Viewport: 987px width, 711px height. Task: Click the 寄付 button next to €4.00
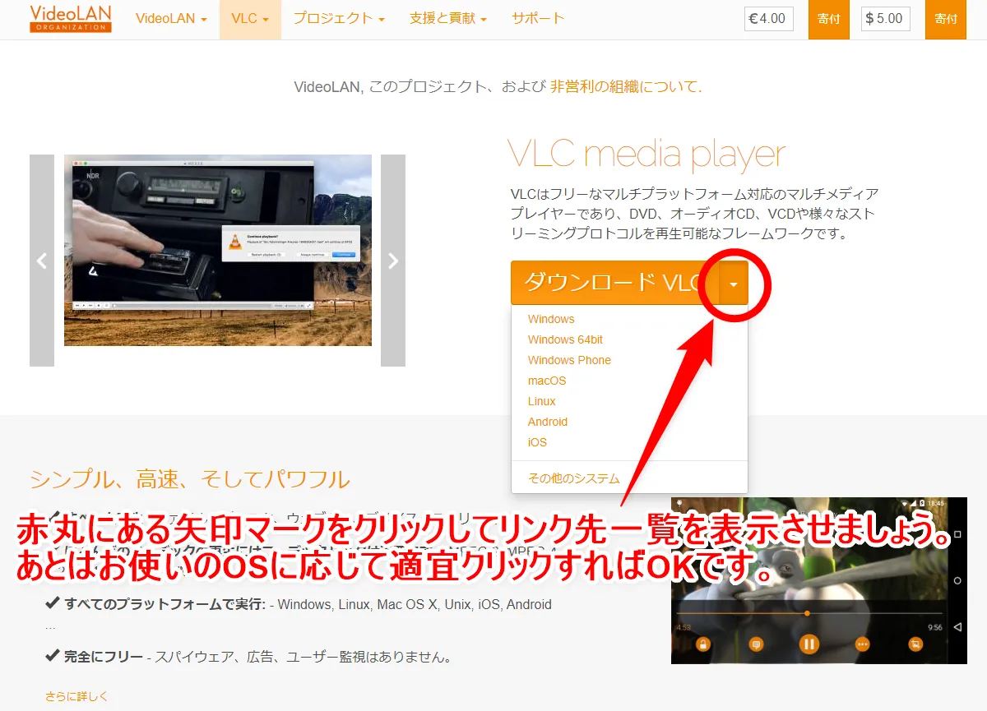(829, 19)
